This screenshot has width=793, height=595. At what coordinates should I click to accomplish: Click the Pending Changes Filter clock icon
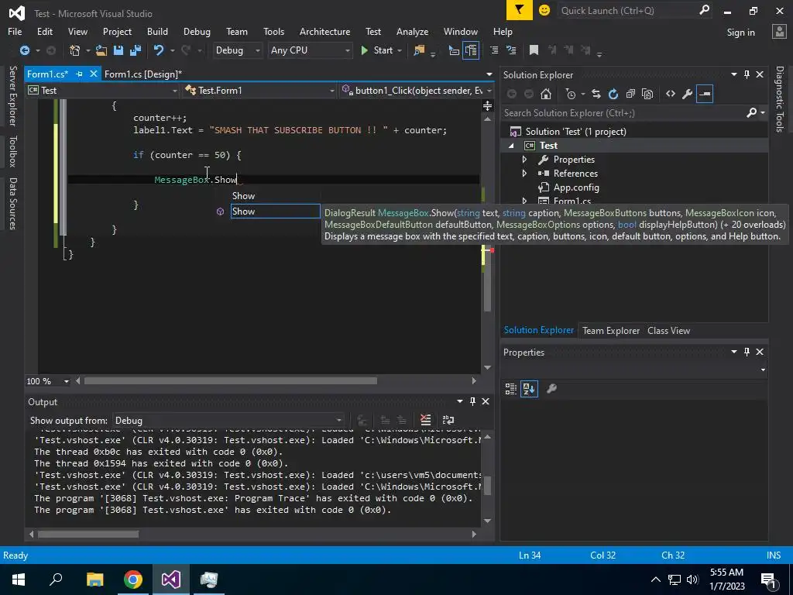[571, 94]
